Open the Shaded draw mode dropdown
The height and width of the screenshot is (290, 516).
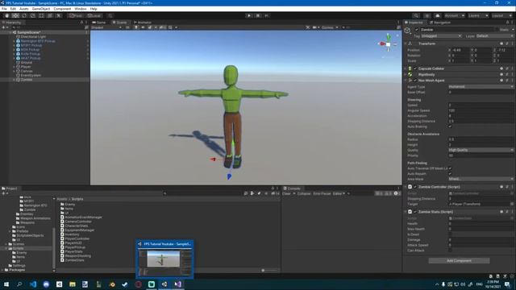click(106, 27)
